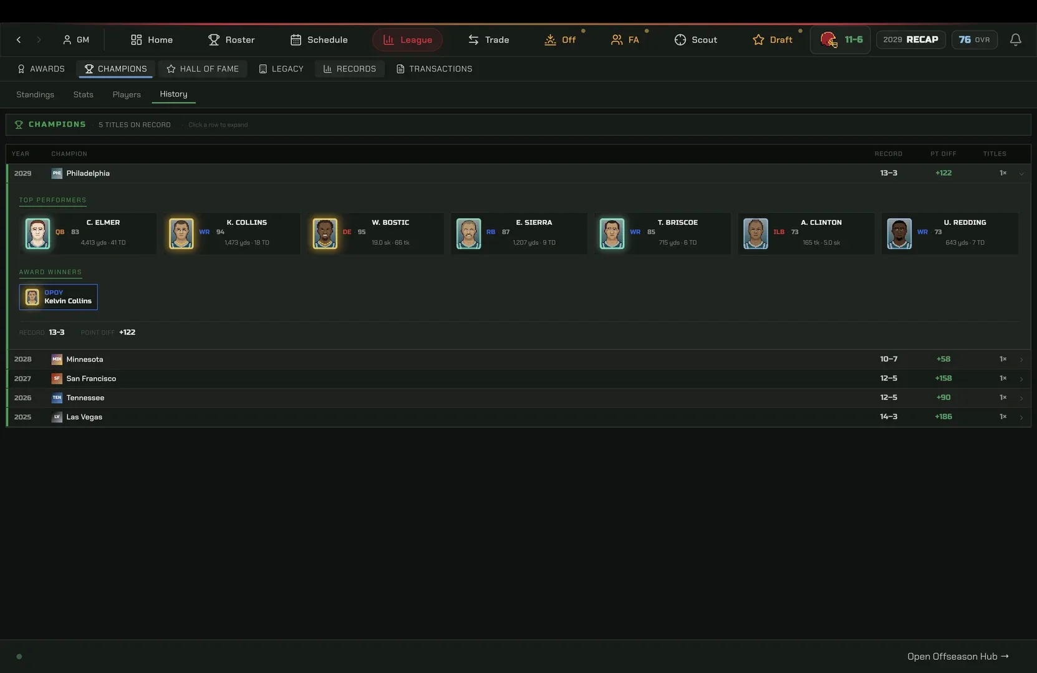Open C. Elmer player portrait
Viewport: 1037px width, 673px height.
click(x=37, y=234)
